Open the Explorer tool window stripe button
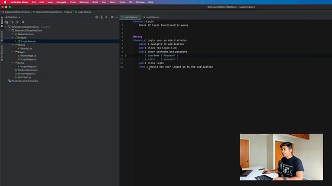This screenshot has width=332, height=186. pyautogui.click(x=2, y=22)
